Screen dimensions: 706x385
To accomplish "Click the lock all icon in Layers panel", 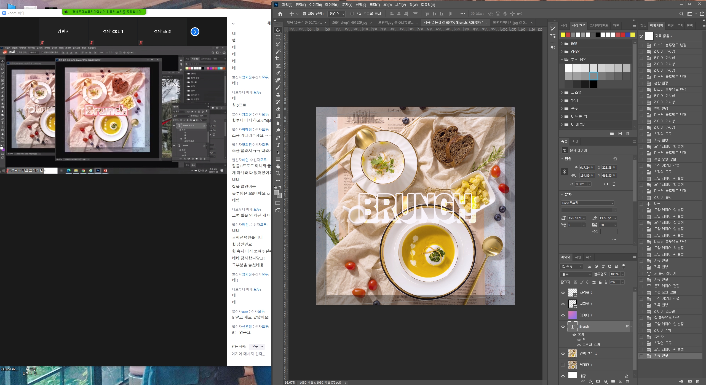I will 600,282.
